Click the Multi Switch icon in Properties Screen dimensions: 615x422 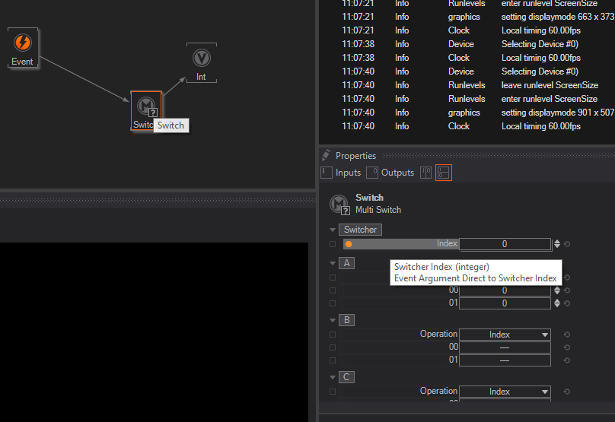click(339, 204)
